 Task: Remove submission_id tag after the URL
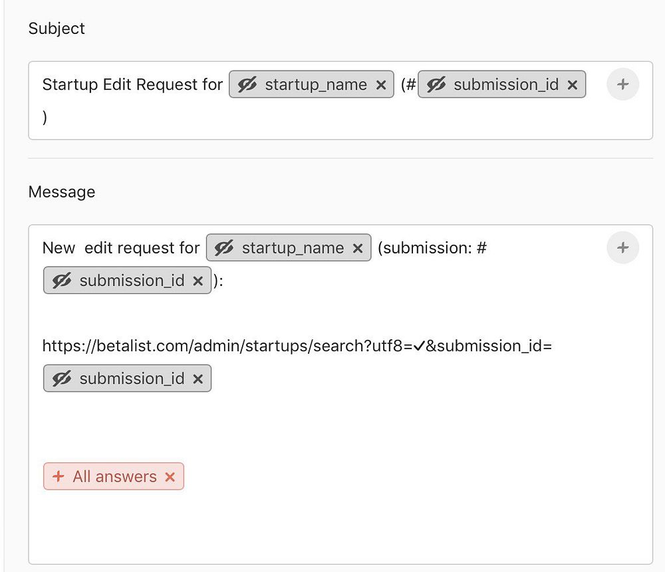tap(198, 378)
